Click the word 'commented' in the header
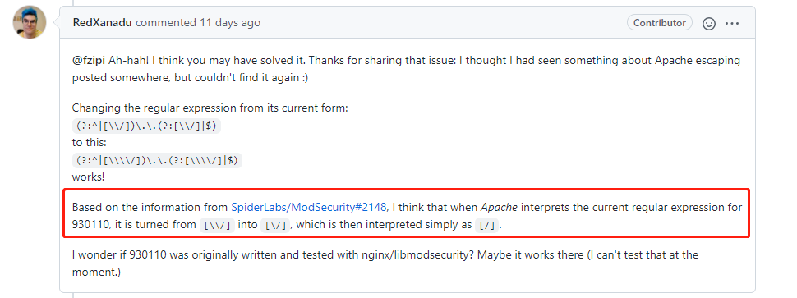 click(x=166, y=23)
